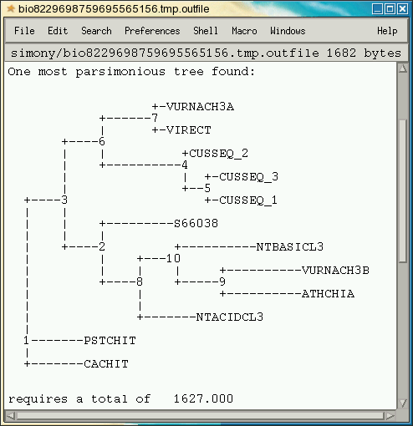Open the Preferences menu
This screenshot has width=413, height=426.
click(x=152, y=31)
